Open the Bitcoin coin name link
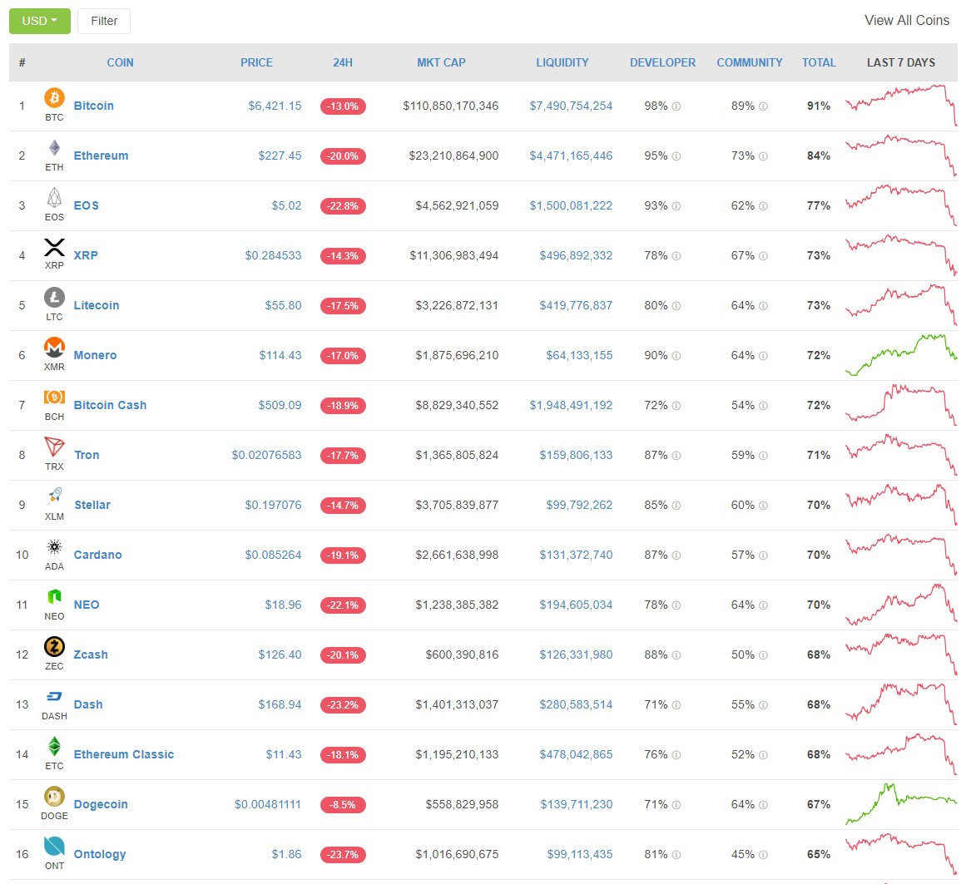 (x=94, y=106)
